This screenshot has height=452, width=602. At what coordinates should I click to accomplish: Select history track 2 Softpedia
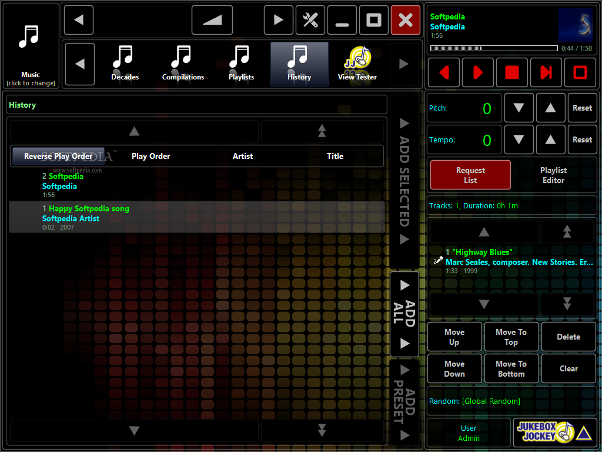coord(196,185)
